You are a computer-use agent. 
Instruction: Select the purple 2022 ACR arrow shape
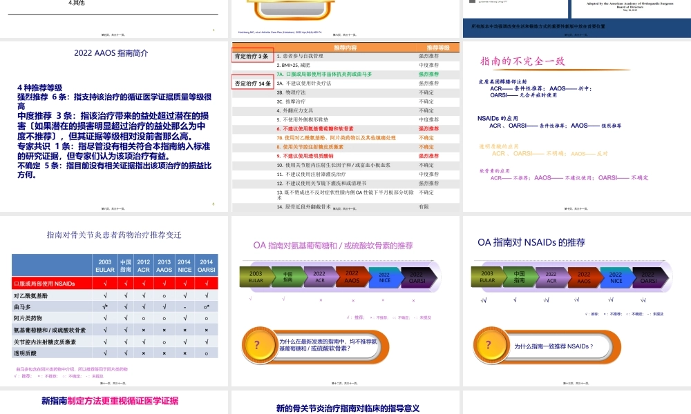(318, 275)
